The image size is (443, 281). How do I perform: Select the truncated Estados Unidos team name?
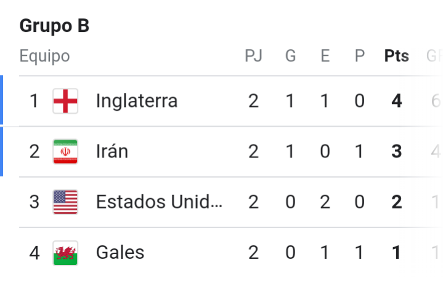click(x=159, y=202)
